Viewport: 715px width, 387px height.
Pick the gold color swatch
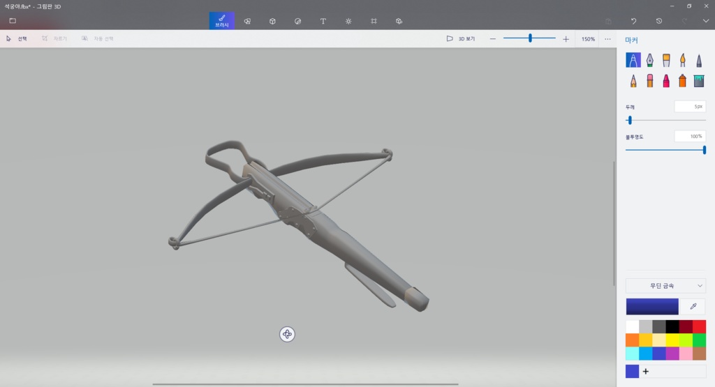[x=645, y=340]
